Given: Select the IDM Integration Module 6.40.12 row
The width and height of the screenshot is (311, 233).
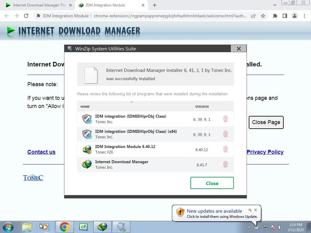Looking at the screenshot, I should tap(155, 149).
